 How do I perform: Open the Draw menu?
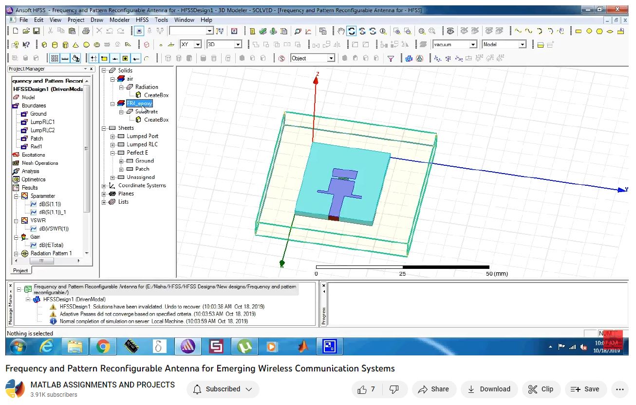[x=97, y=20]
